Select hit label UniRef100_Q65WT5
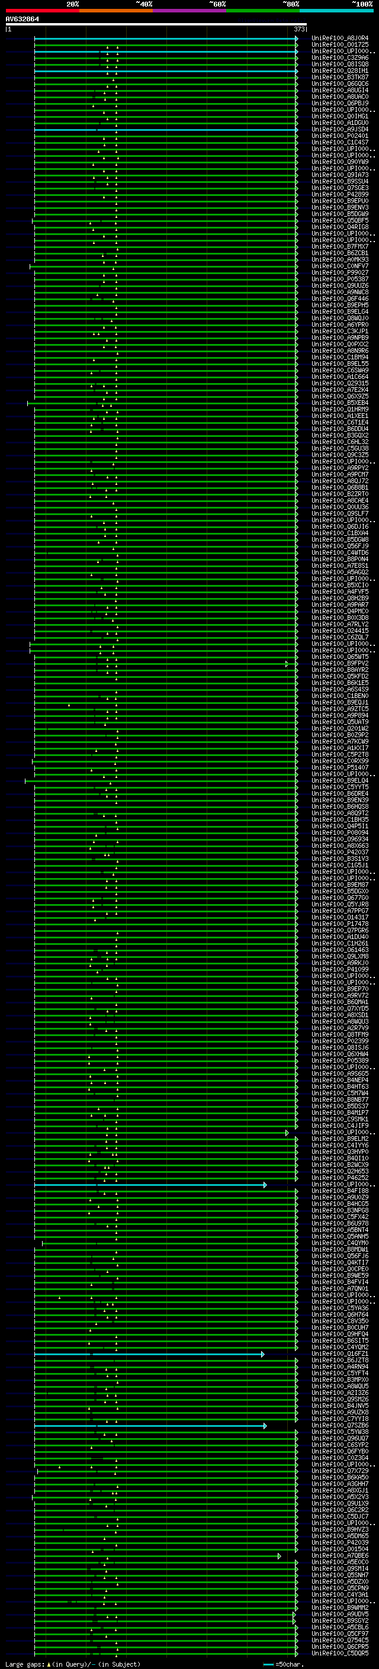This screenshot has width=379, height=1669. 340,657
